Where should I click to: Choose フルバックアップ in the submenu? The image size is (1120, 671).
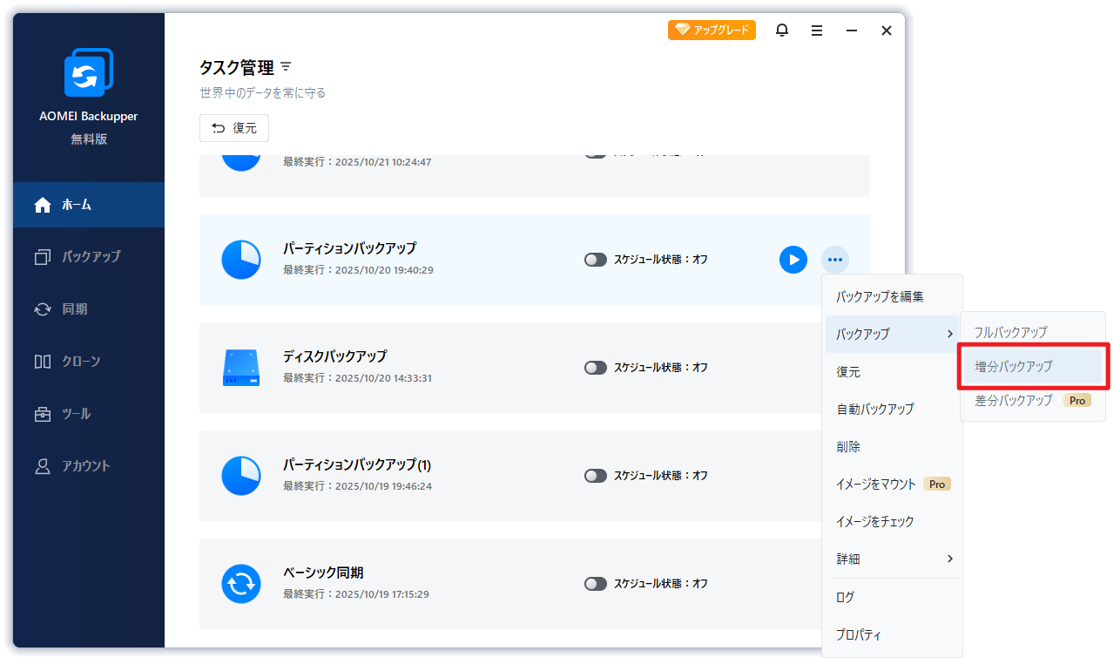click(1033, 332)
